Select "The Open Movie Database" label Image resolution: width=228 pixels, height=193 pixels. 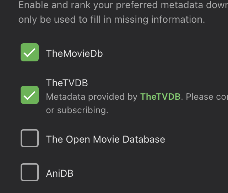(x=105, y=139)
